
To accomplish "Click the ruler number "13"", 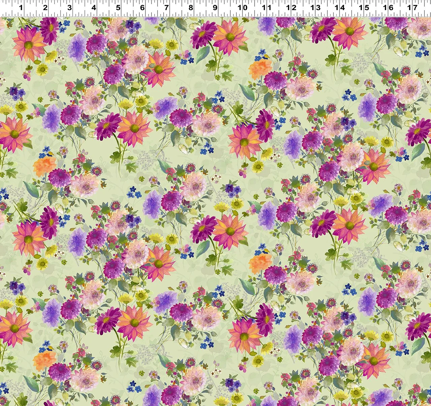I will pos(315,7).
